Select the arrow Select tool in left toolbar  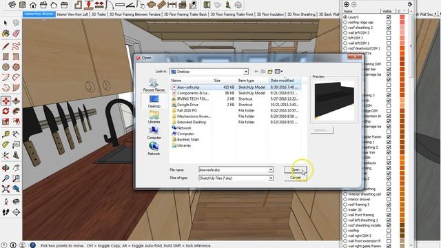pyautogui.click(x=6, y=23)
